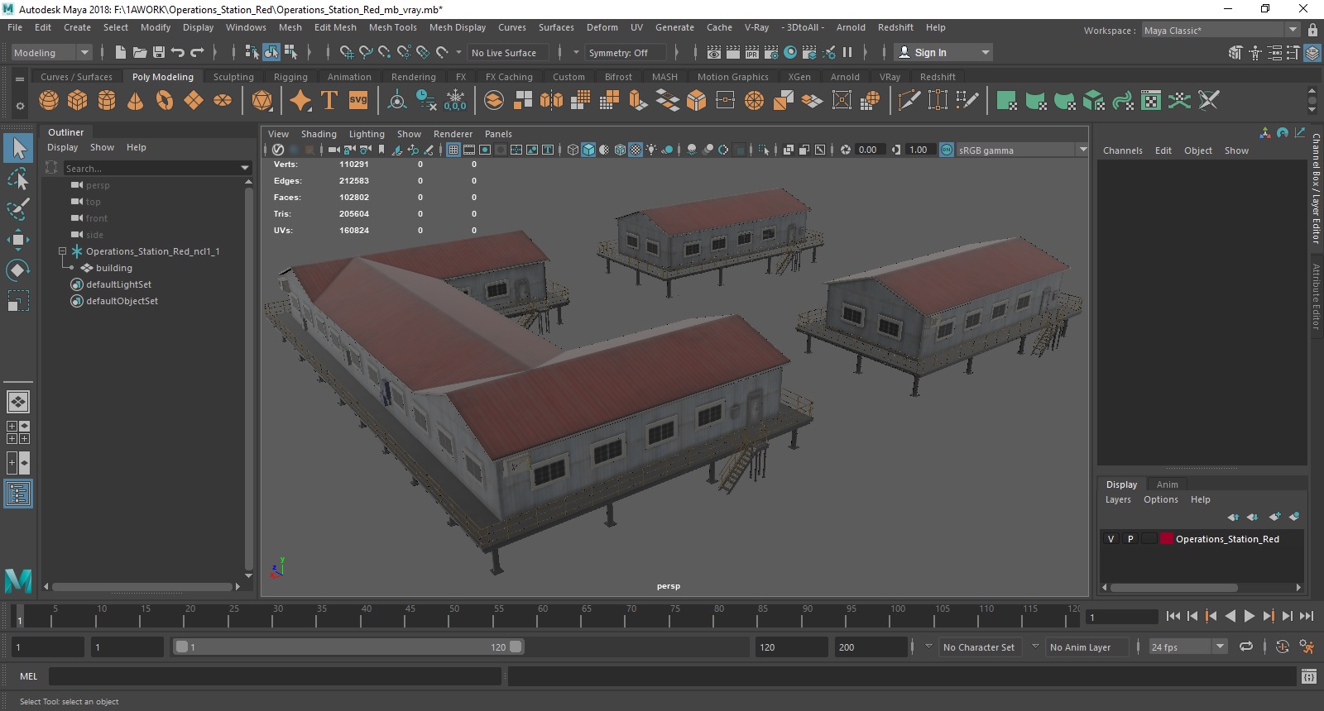The height and width of the screenshot is (711, 1324).
Task: Open the No Anim Layer dropdown
Action: point(1035,647)
